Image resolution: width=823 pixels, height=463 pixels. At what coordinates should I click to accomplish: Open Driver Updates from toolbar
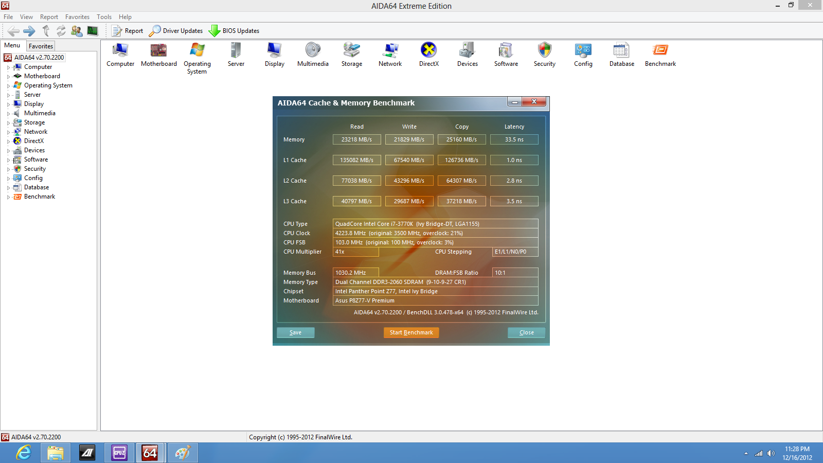coord(176,31)
